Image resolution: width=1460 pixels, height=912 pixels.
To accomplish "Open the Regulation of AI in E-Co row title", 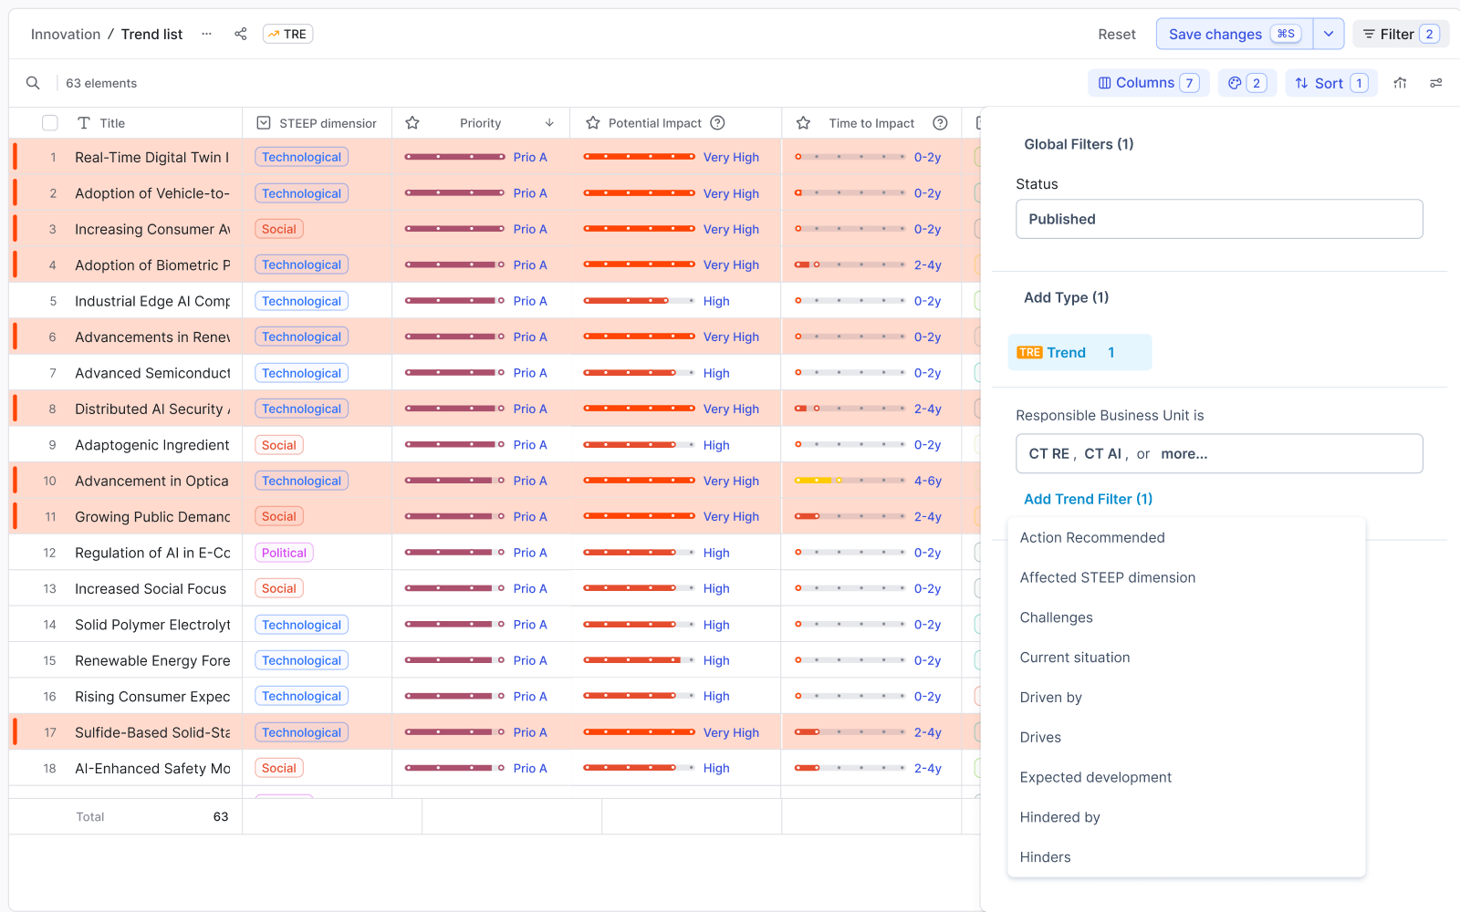I will click(x=152, y=553).
